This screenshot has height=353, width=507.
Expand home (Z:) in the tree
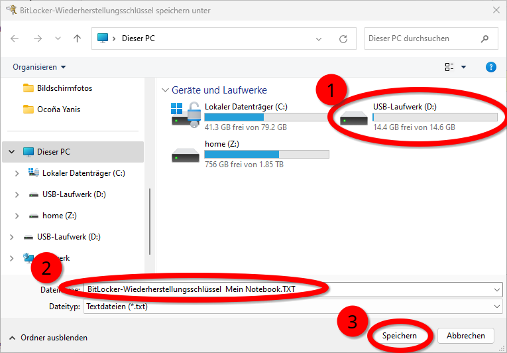pos(17,216)
